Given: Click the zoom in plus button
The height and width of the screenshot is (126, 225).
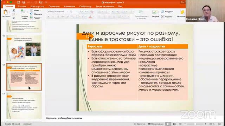Looking at the screenshot, I should (x=205, y=124).
